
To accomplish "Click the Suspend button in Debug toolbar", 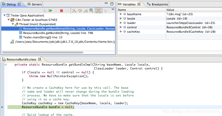I will tap(56, 11).
